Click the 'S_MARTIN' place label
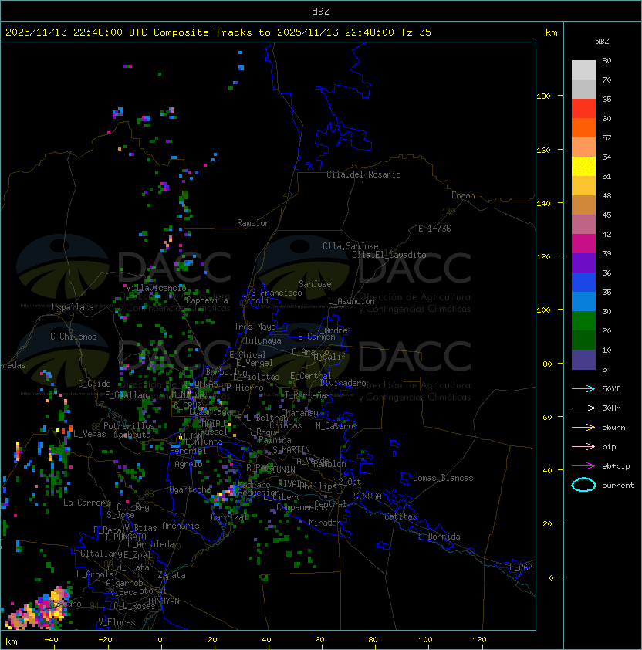The height and width of the screenshot is (650, 642). pos(291,450)
